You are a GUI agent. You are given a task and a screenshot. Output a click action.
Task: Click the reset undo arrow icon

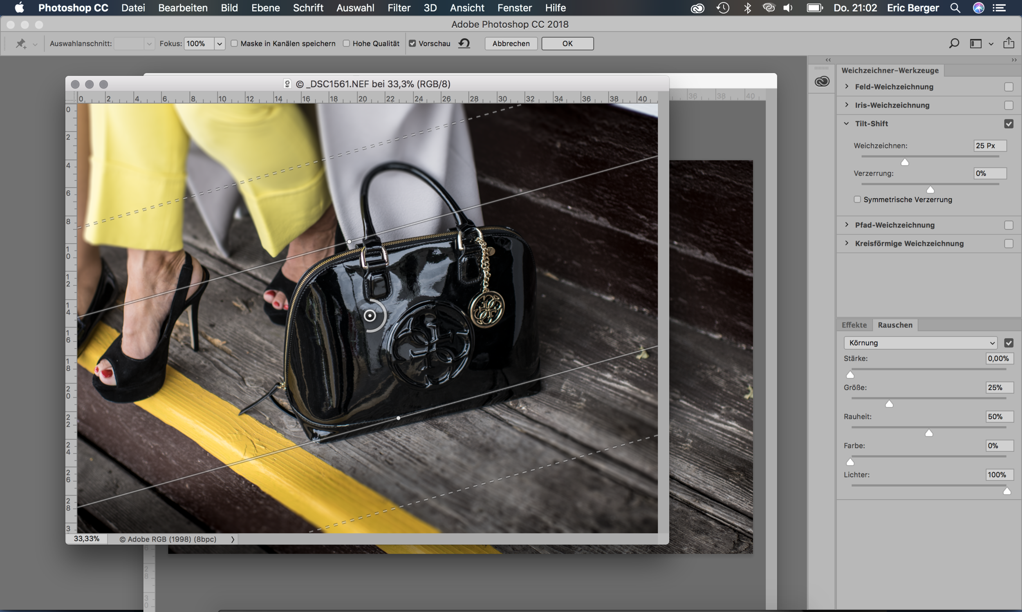[464, 43]
